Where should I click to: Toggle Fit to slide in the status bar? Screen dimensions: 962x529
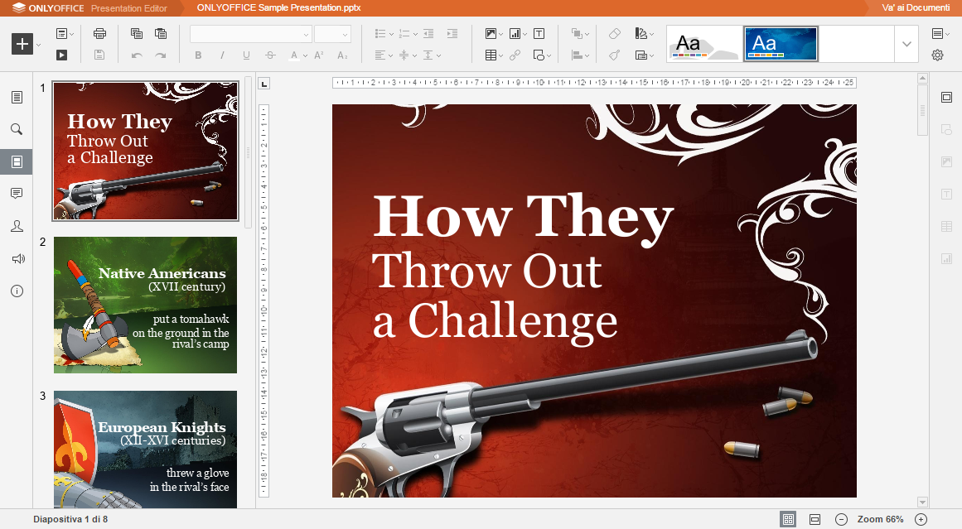pyautogui.click(x=789, y=519)
